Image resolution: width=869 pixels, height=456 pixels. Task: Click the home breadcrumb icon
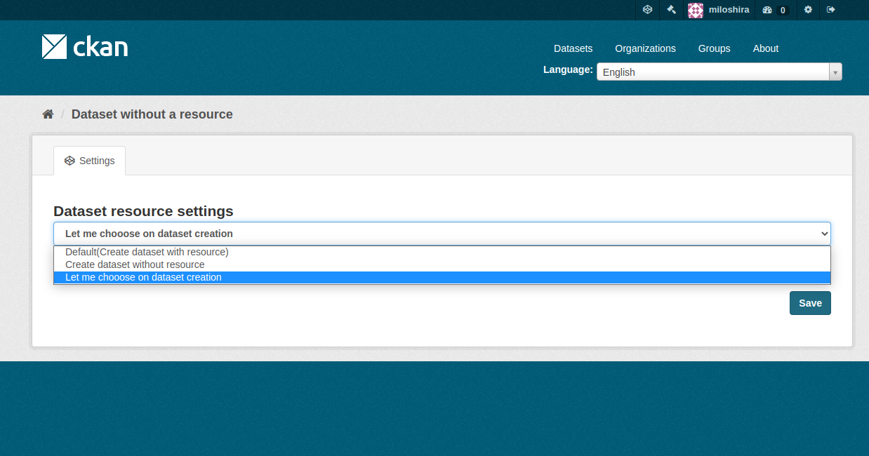[x=47, y=113]
